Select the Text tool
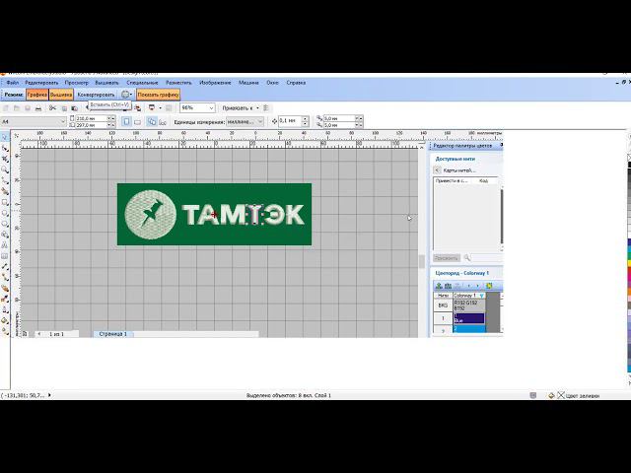The width and height of the screenshot is (631, 473). coord(5,245)
